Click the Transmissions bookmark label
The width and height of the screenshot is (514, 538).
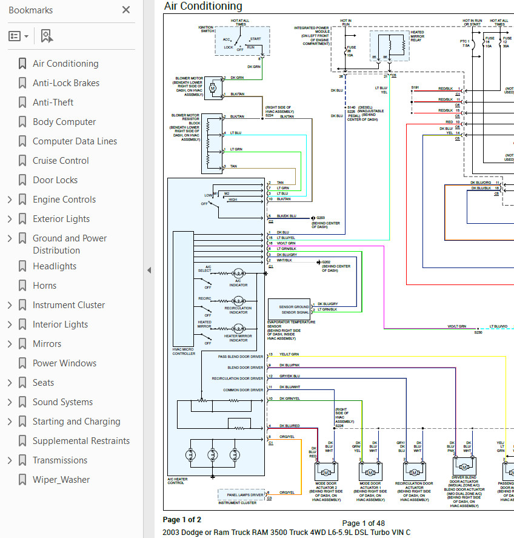(60, 460)
